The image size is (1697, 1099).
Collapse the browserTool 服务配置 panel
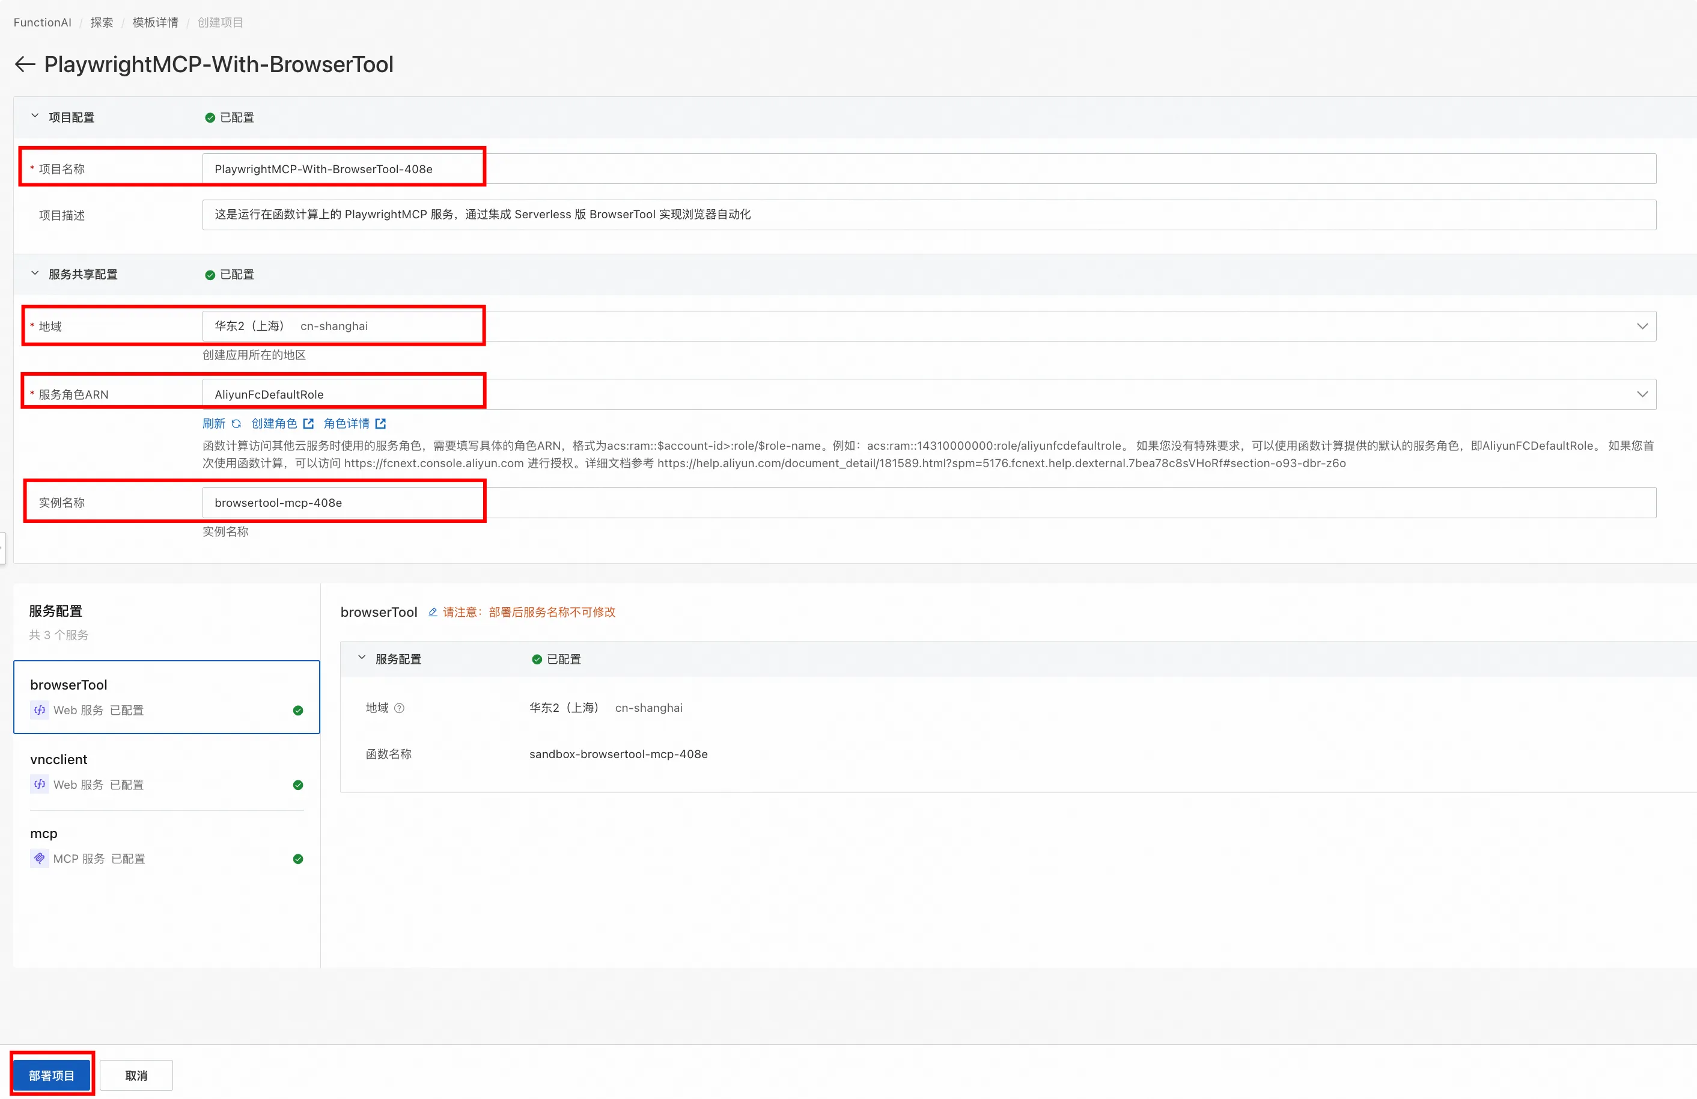coord(362,658)
